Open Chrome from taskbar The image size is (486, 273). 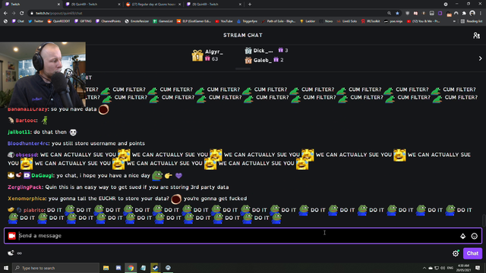click(x=131, y=268)
